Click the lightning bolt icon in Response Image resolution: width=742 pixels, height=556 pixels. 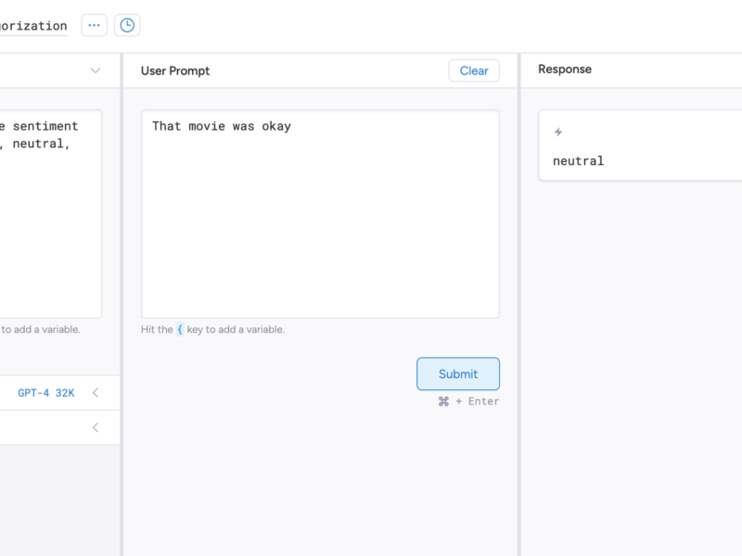(x=558, y=133)
